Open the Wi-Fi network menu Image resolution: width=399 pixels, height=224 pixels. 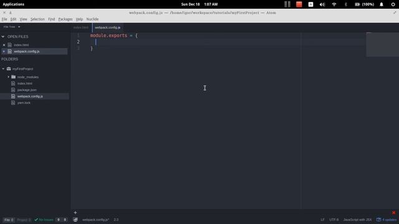coord(334,4)
